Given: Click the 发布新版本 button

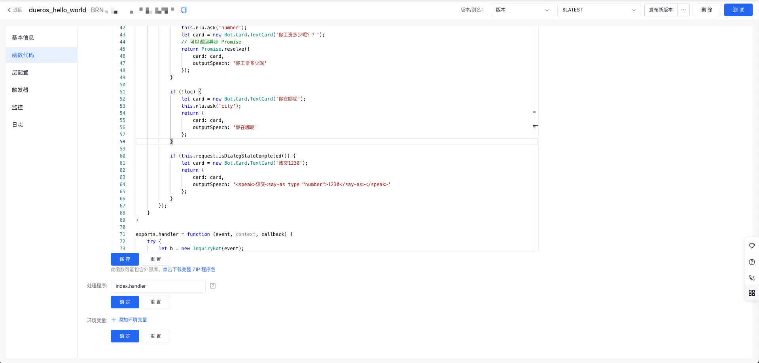Looking at the screenshot, I should tap(661, 10).
